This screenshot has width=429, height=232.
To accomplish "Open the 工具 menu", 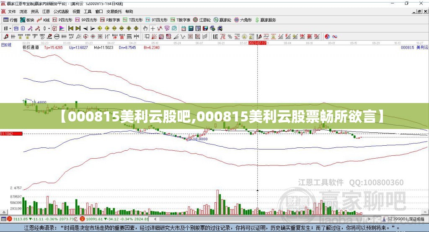I will click(x=88, y=11).
